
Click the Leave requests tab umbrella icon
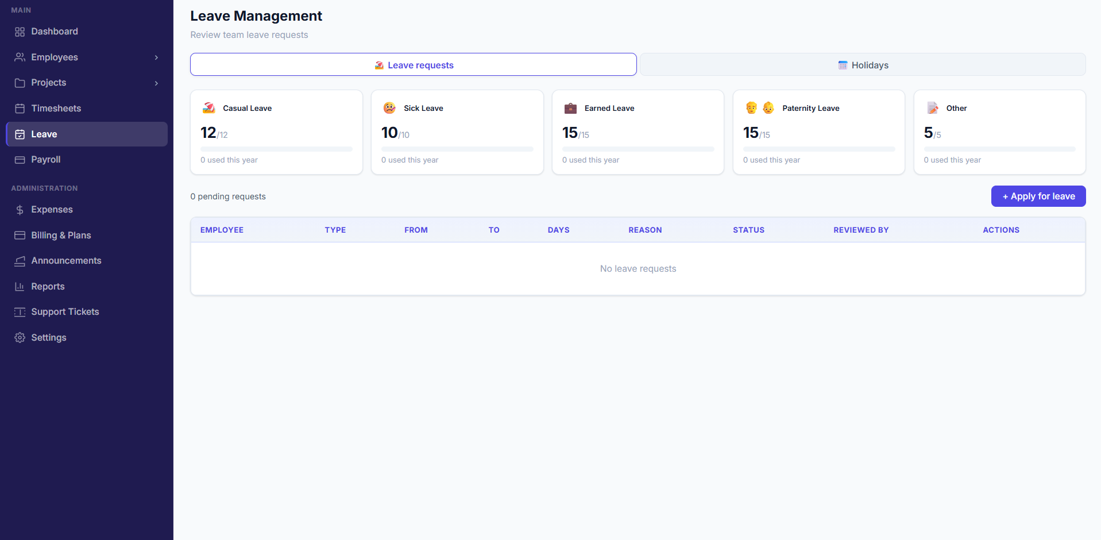tap(379, 65)
